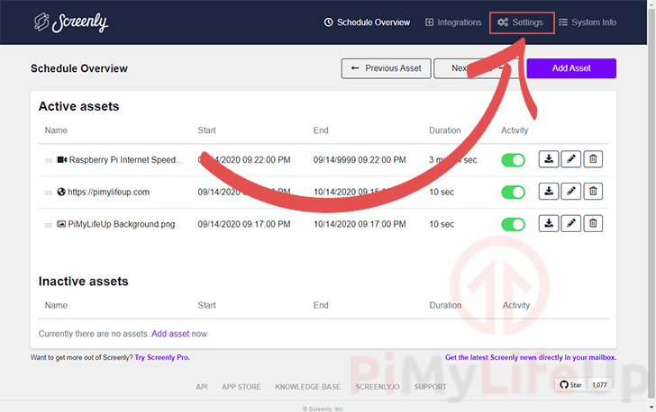Click the GitHub star count 1,077
This screenshot has width=656, height=412.
599,385
